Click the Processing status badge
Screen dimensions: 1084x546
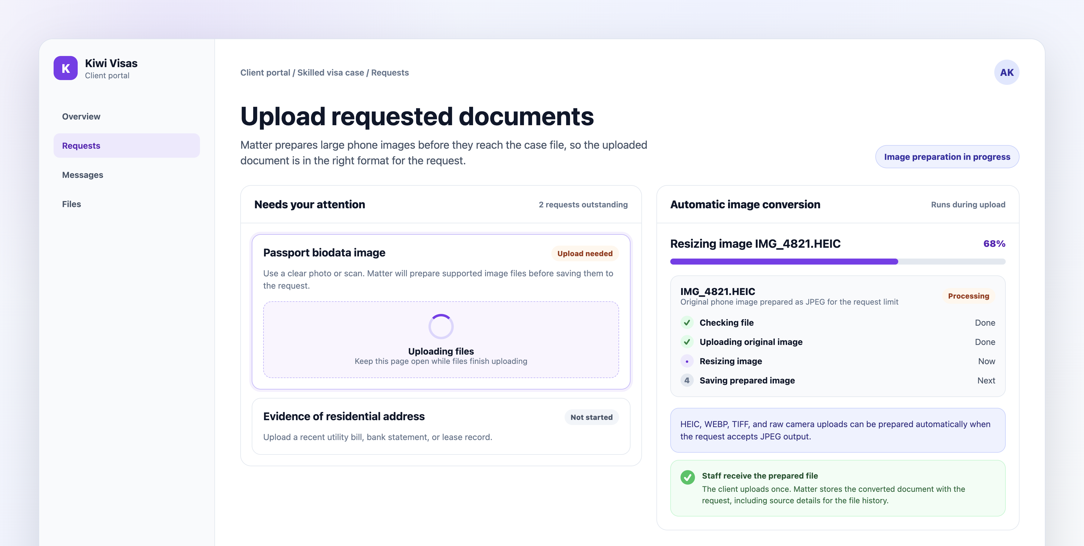pos(968,296)
